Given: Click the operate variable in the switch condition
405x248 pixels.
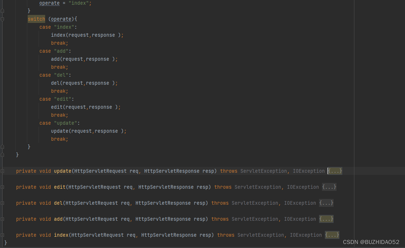Looking at the screenshot, I should [61, 19].
